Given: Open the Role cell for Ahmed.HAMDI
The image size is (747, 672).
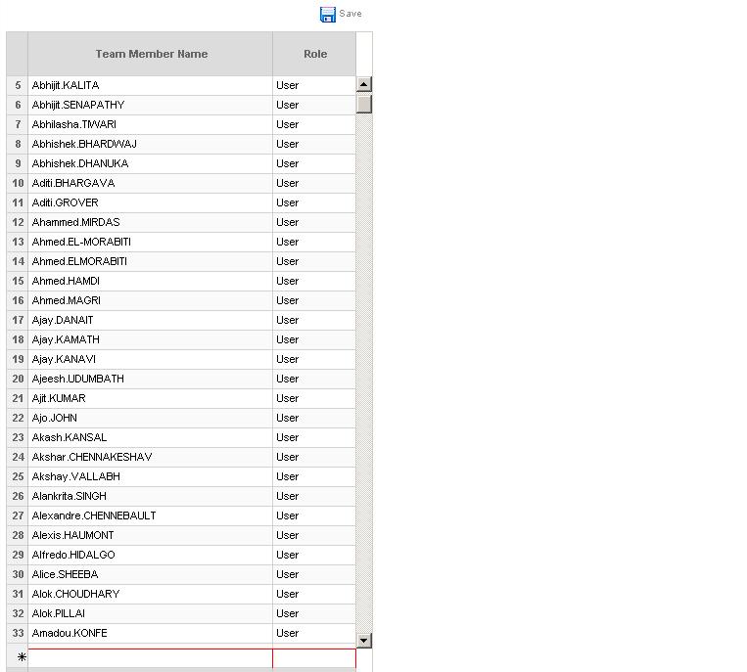Looking at the screenshot, I should 314,282.
